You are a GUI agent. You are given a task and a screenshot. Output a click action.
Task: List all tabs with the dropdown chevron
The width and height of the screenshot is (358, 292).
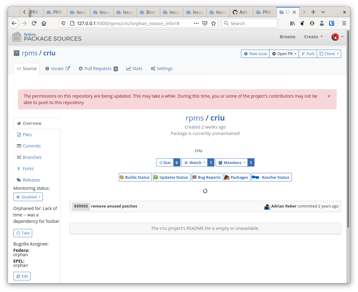tap(323, 12)
